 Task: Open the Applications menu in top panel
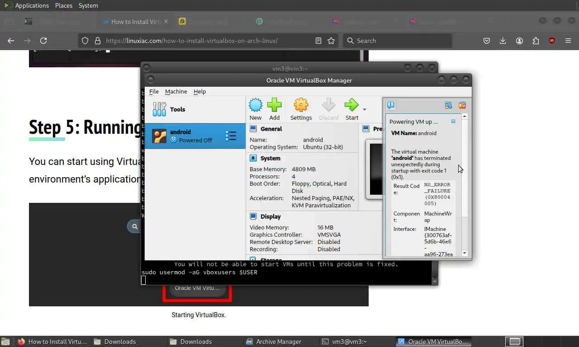(x=32, y=5)
